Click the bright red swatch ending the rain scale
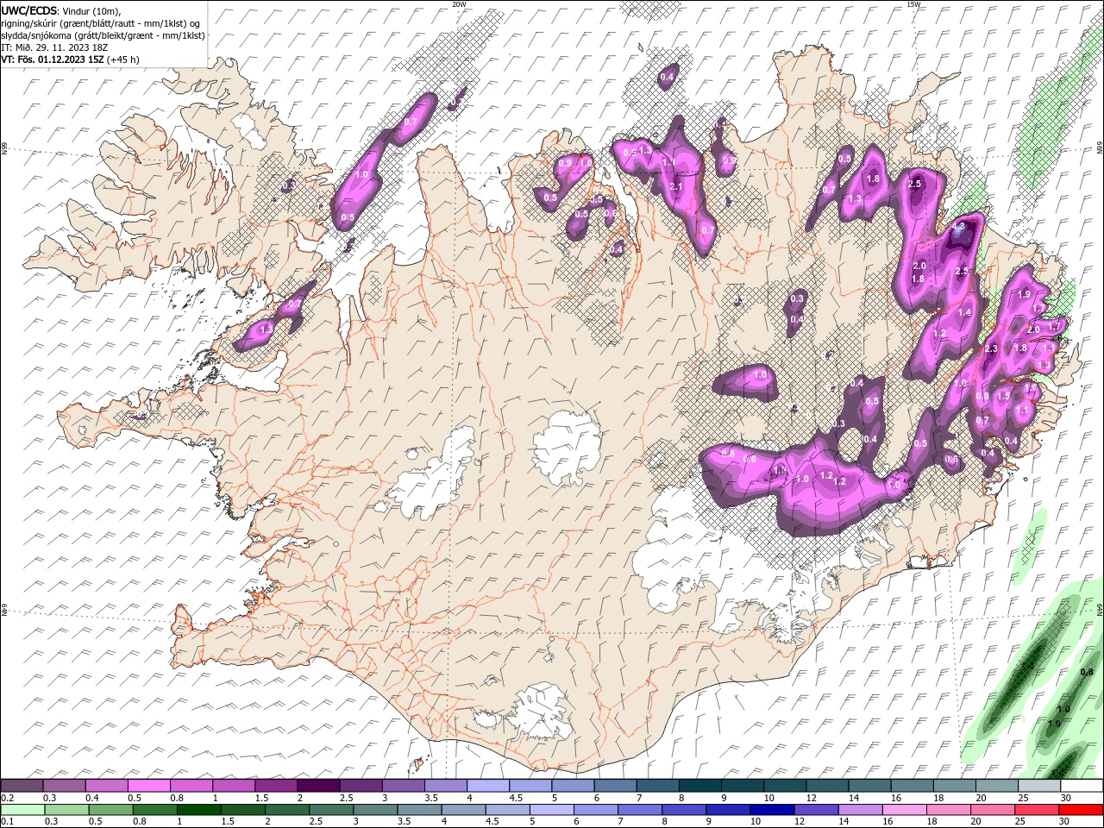1104x828 pixels. 1081,810
